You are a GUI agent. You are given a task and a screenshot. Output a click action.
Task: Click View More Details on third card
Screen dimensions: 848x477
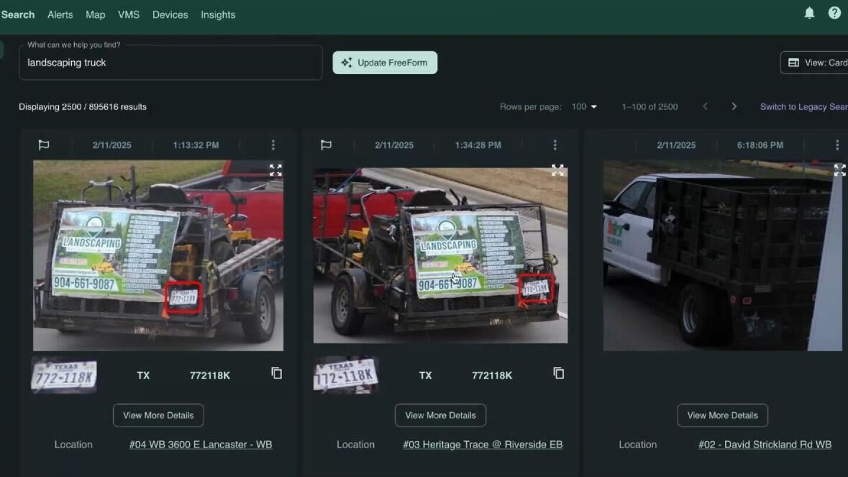[x=722, y=415]
